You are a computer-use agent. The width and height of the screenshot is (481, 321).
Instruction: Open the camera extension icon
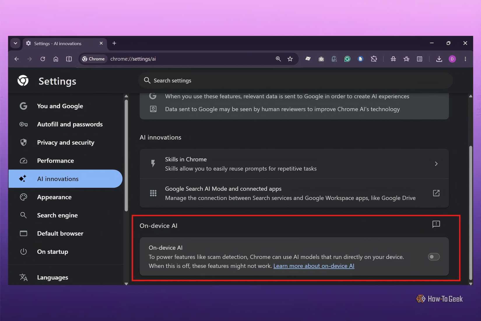(x=321, y=59)
